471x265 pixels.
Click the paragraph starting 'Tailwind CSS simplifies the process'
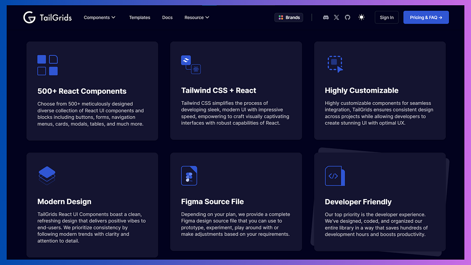(x=235, y=113)
